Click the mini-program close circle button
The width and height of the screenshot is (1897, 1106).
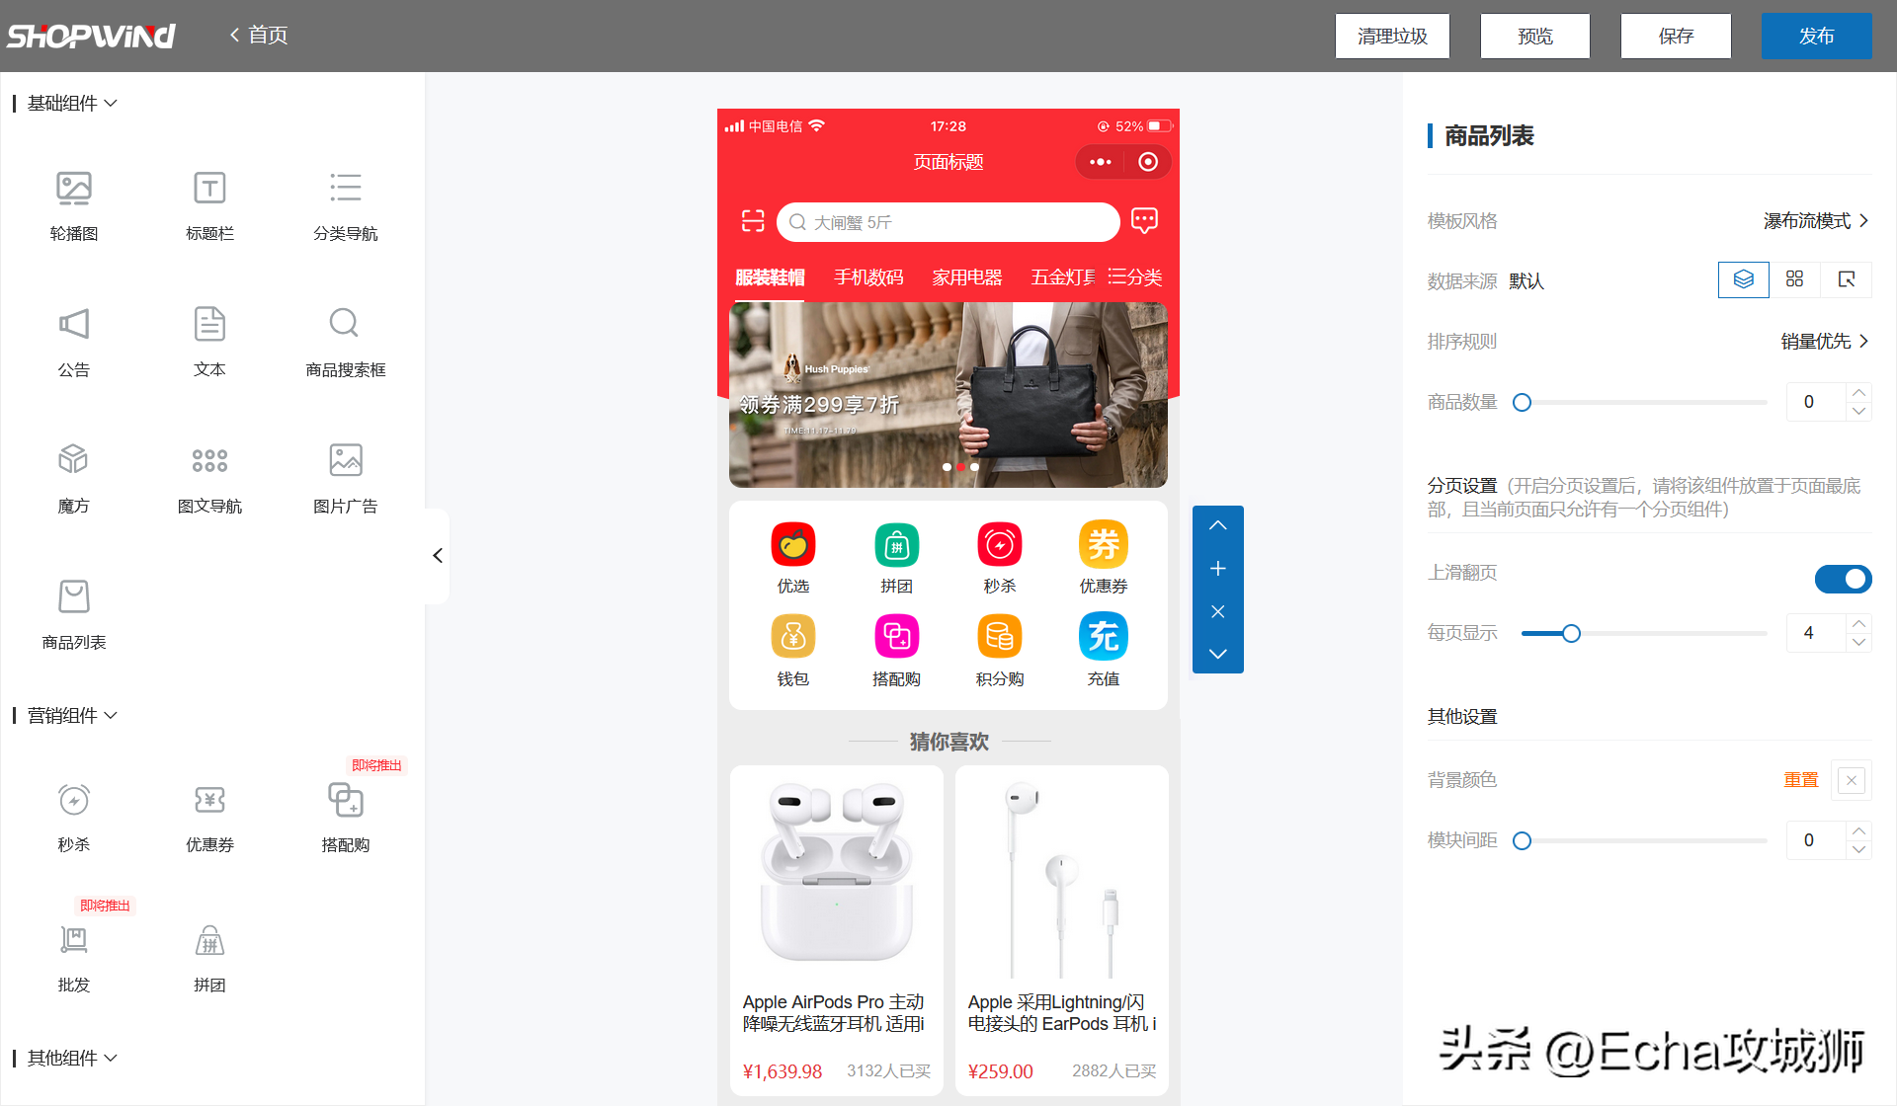tap(1148, 162)
